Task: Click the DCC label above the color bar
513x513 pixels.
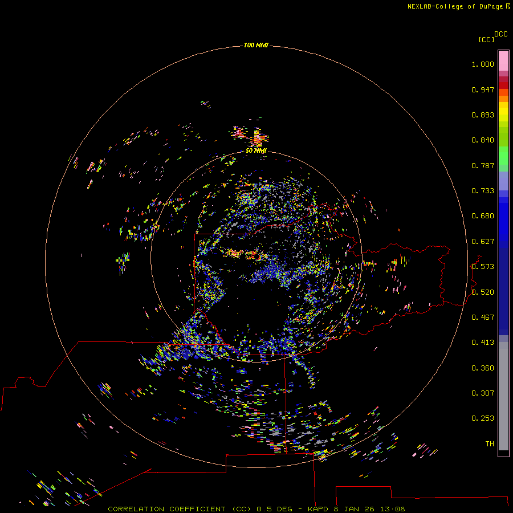Action: pyautogui.click(x=501, y=34)
